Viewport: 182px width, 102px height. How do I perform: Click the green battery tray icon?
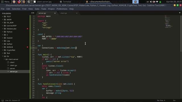pyautogui.click(x=160, y=2)
